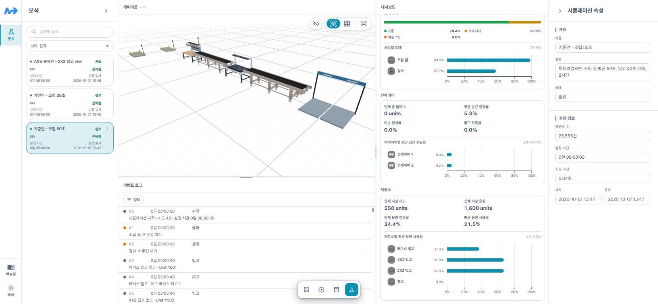The height and width of the screenshot is (304, 658).
Task: Switch to the grid top-down view
Action: click(347, 24)
